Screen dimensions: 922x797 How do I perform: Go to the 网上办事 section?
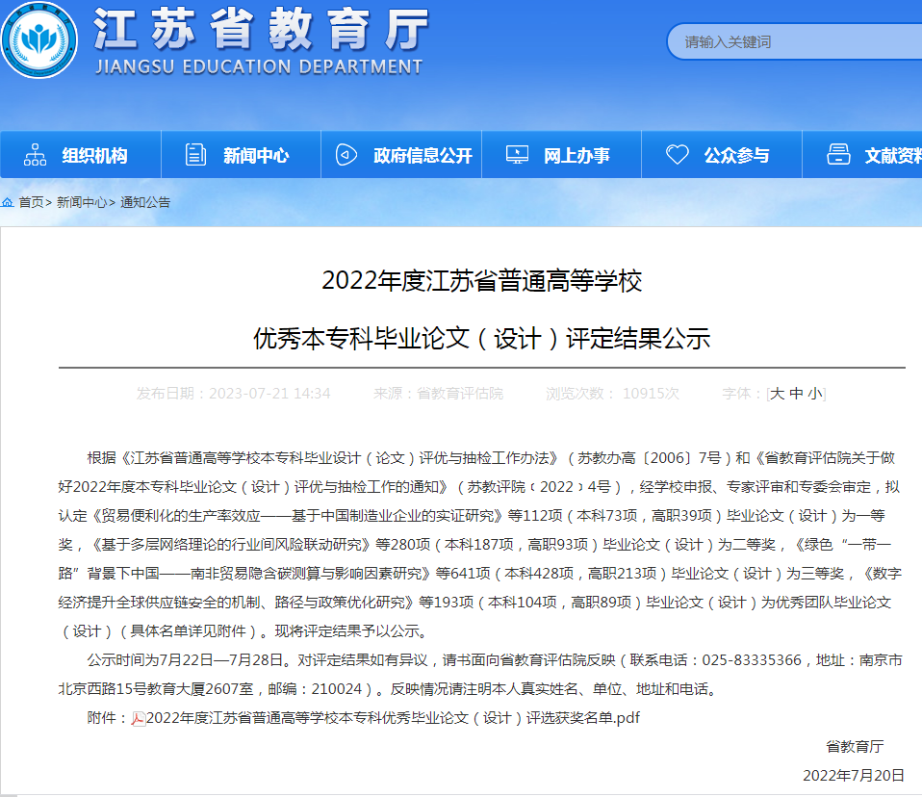(x=576, y=156)
